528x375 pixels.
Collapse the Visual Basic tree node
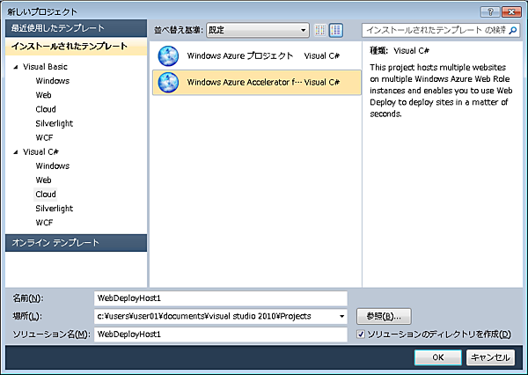[x=16, y=67]
